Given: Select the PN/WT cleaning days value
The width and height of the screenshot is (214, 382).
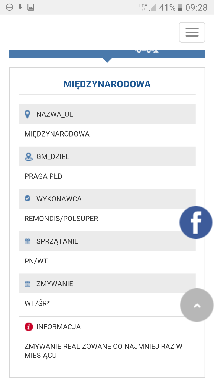Looking at the screenshot, I should coord(36,261).
